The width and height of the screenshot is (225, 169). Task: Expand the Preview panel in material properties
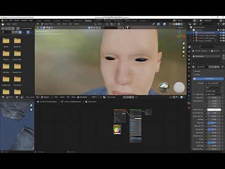pos(197,71)
